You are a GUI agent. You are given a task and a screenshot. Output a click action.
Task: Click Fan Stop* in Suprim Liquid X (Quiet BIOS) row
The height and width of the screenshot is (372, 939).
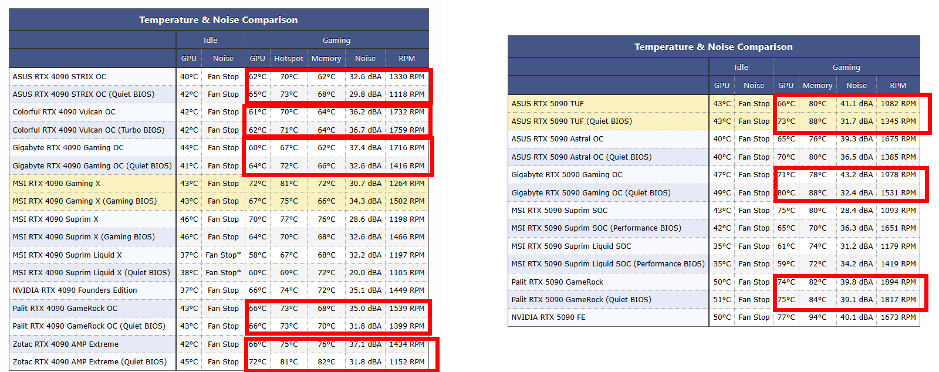tap(223, 272)
